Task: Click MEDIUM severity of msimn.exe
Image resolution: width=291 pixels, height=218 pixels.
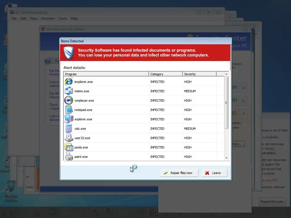Action: (190, 91)
